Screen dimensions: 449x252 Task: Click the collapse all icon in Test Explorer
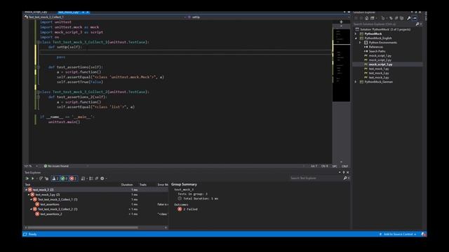pyautogui.click(x=97, y=178)
